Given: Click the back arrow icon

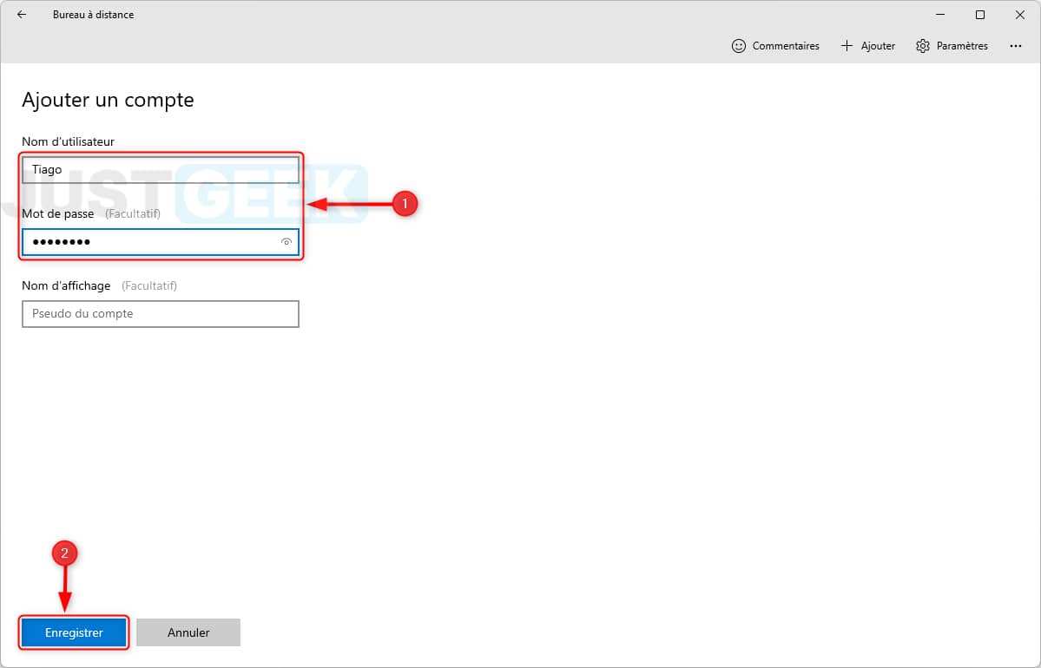Looking at the screenshot, I should click(x=22, y=14).
